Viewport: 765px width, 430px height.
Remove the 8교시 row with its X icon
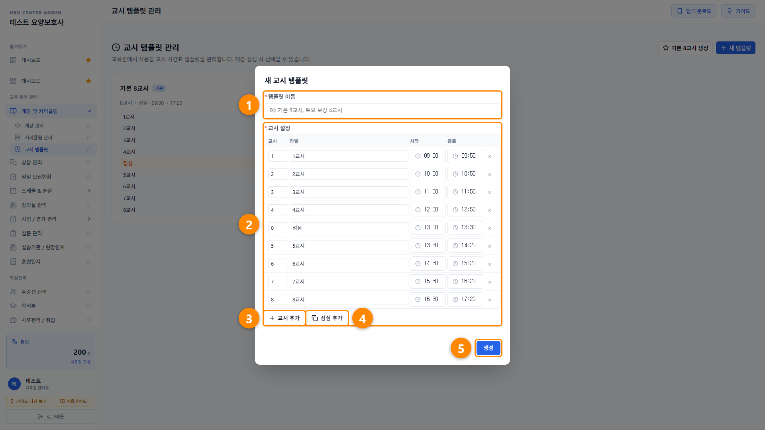[x=490, y=300]
